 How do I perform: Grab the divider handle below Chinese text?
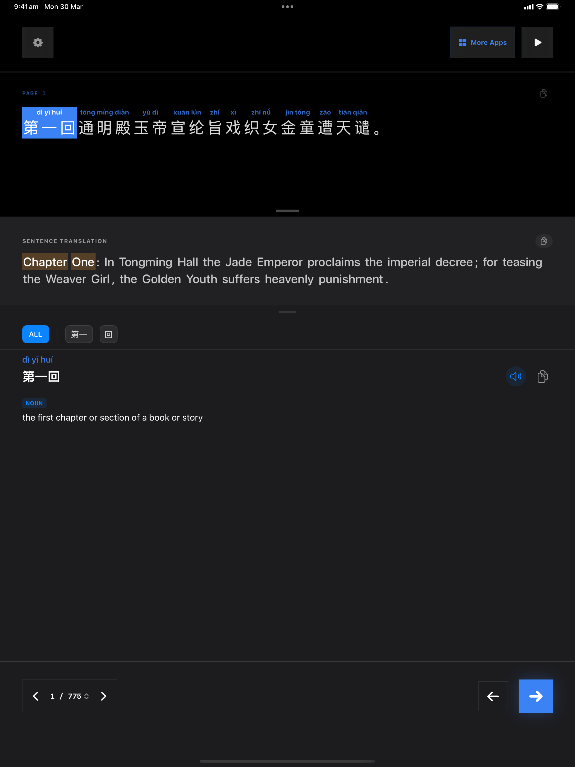point(287,211)
